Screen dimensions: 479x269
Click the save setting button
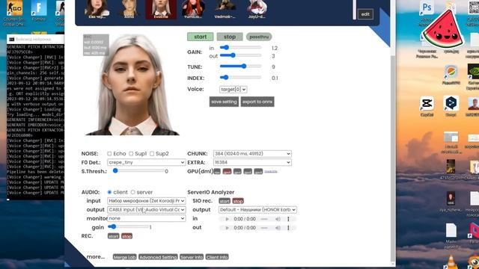224,102
